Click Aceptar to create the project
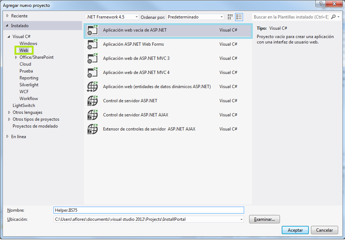The image size is (345, 240). [x=295, y=230]
